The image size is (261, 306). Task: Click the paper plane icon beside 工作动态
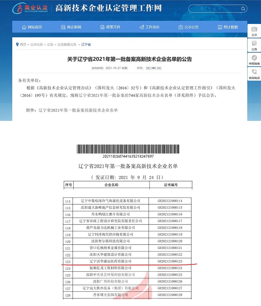(x=142, y=27)
